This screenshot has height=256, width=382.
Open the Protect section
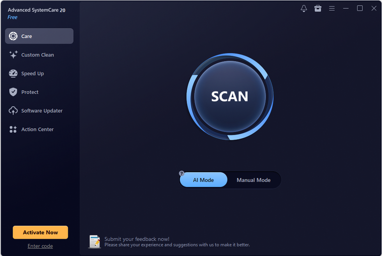pyautogui.click(x=39, y=92)
